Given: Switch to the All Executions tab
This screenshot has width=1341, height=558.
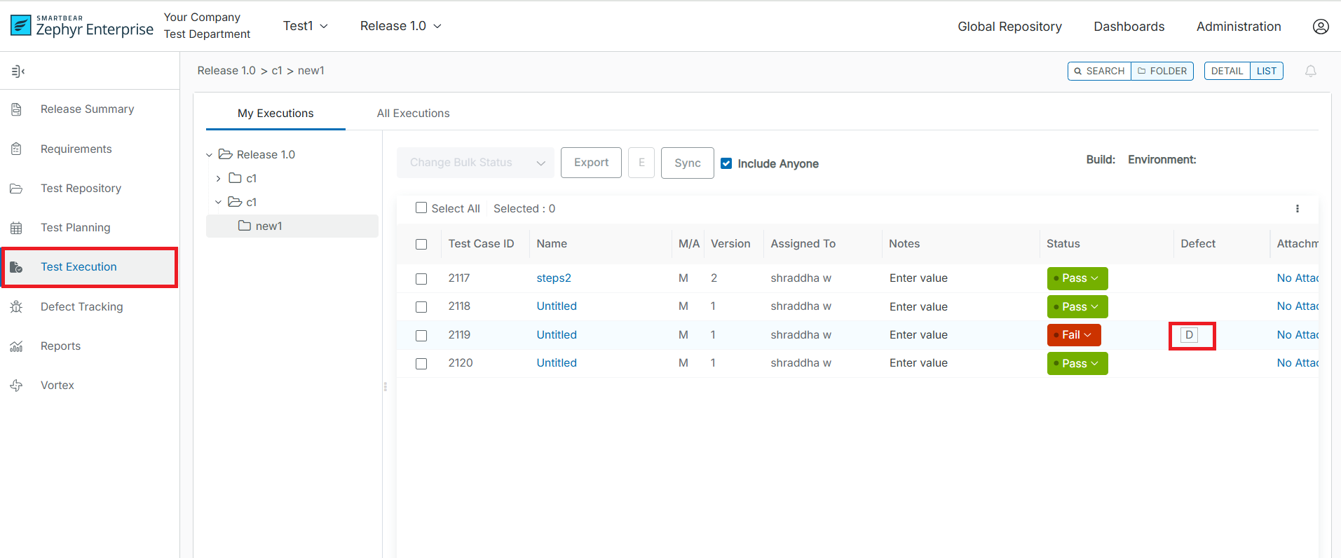Looking at the screenshot, I should [413, 114].
